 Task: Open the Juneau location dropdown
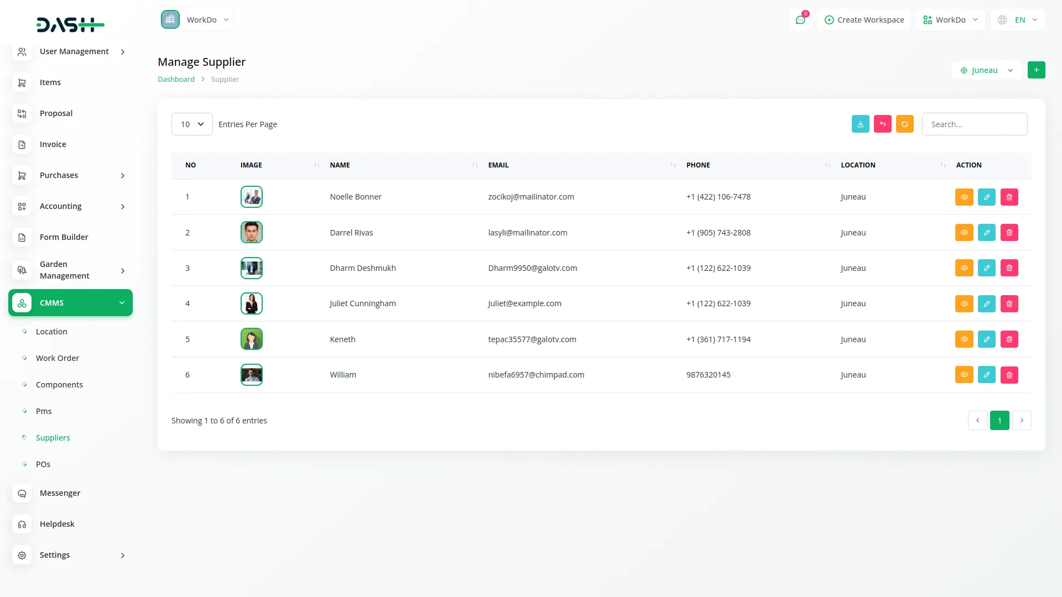(986, 70)
